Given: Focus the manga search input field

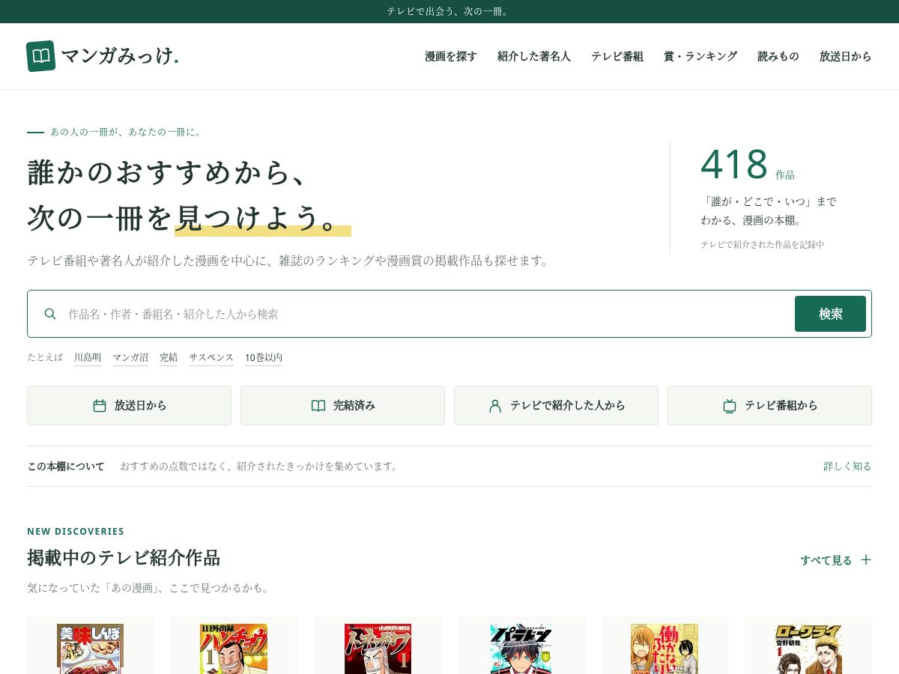Looking at the screenshot, I should coord(427,314).
